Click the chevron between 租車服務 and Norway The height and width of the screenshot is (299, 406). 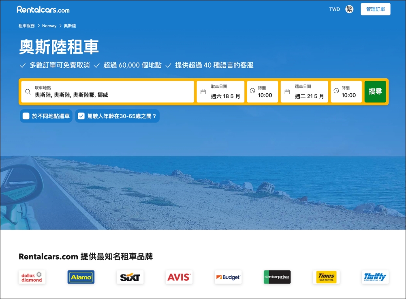(38, 26)
